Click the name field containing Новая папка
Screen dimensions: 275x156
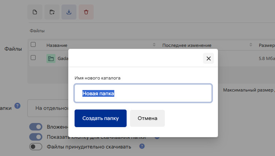pyautogui.click(x=143, y=93)
